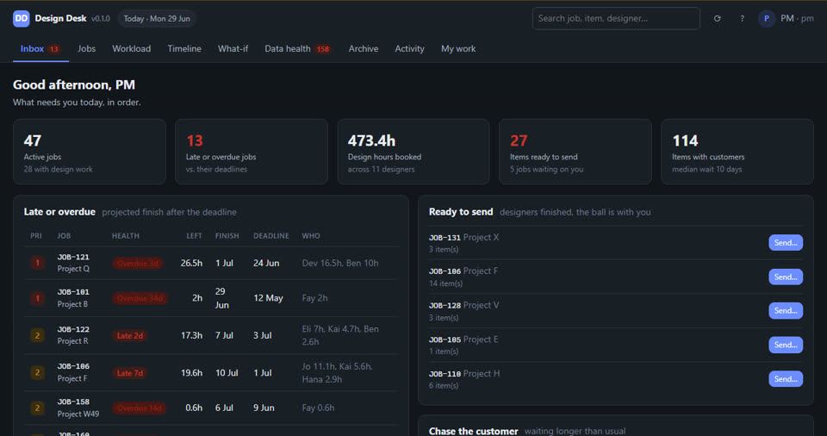The image size is (827, 436).
Task: Click the DD Design Desk logo icon
Action: tap(21, 18)
